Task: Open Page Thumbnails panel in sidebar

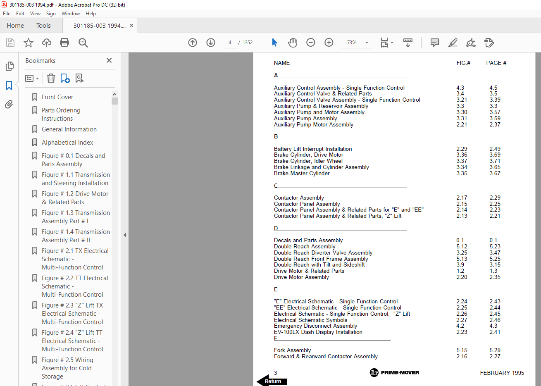Action: (x=9, y=66)
